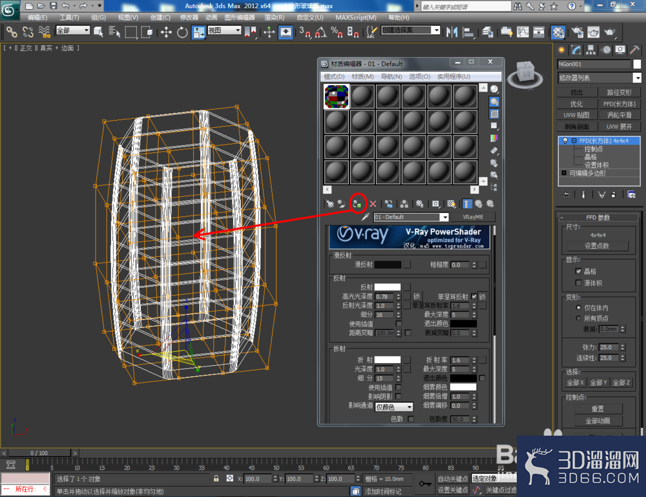Enable Source Volume checkbox
Image resolution: width=646 pixels, height=497 pixels.
click(x=578, y=283)
